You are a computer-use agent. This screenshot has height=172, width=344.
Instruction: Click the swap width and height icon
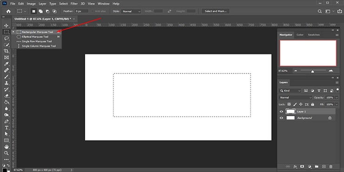pos(169,11)
